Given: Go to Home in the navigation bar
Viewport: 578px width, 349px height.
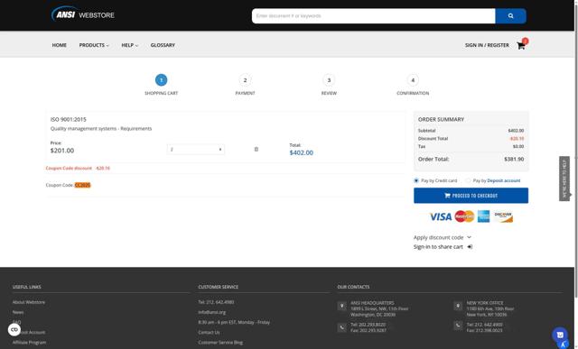Looking at the screenshot, I should (60, 45).
